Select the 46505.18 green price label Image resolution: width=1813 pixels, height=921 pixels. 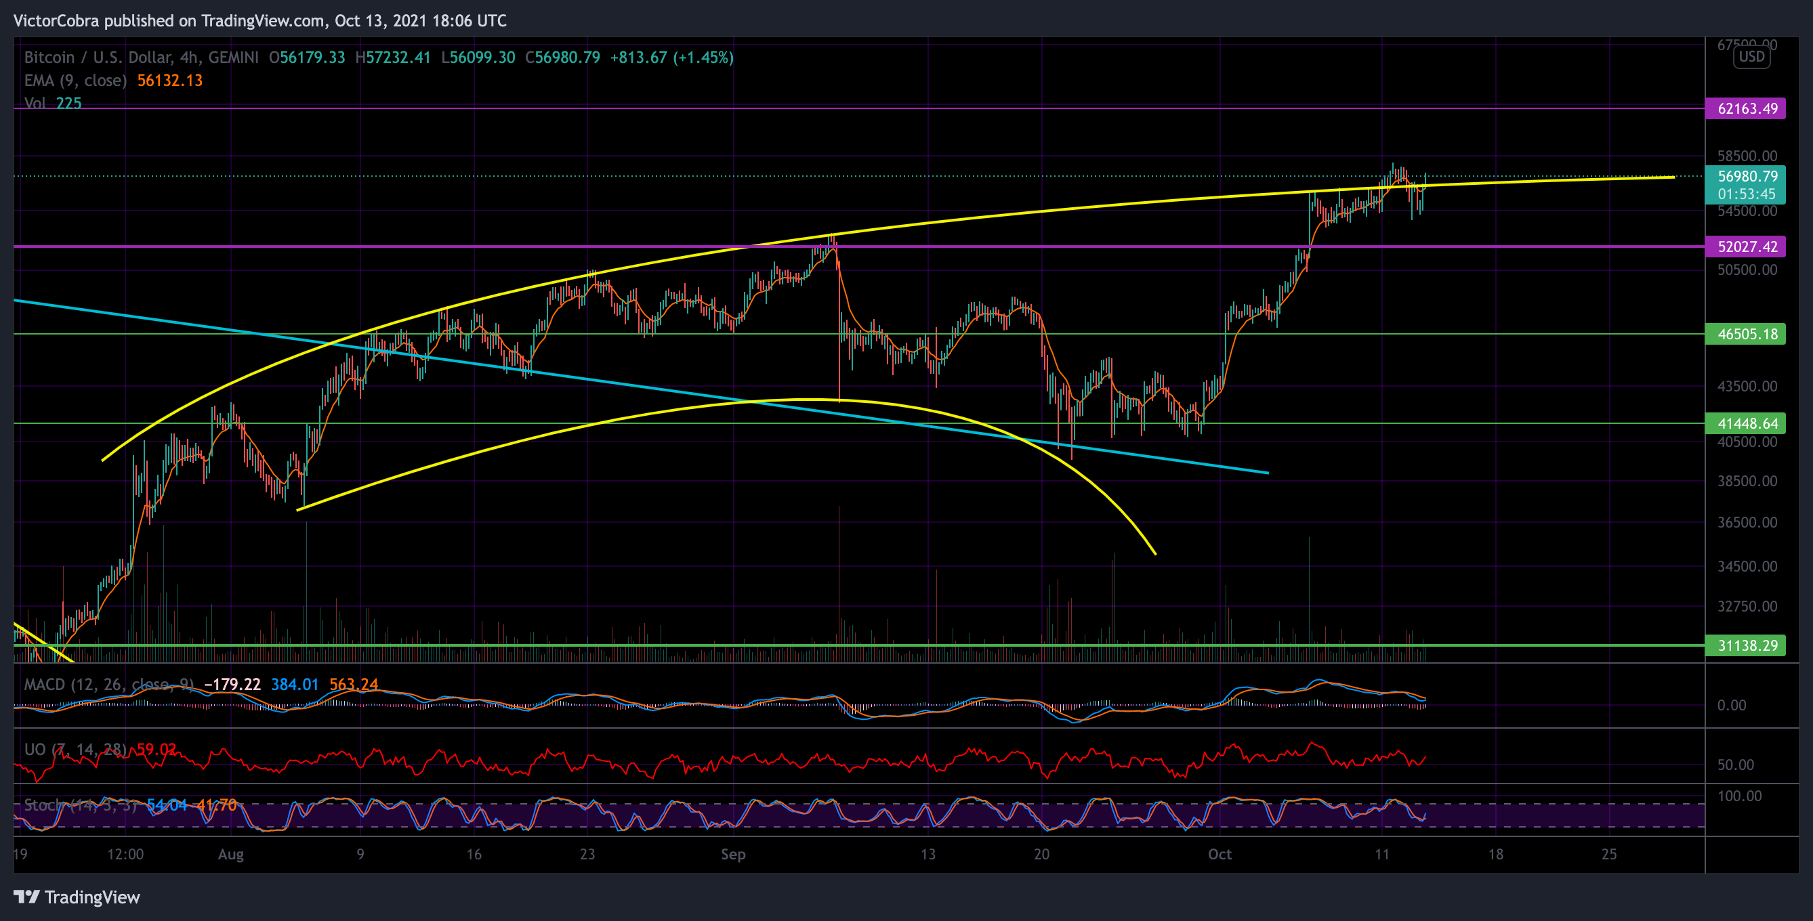pyautogui.click(x=1745, y=333)
